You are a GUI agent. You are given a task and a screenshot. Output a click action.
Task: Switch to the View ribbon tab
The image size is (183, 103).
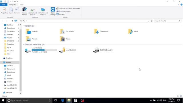(x=22, y=5)
